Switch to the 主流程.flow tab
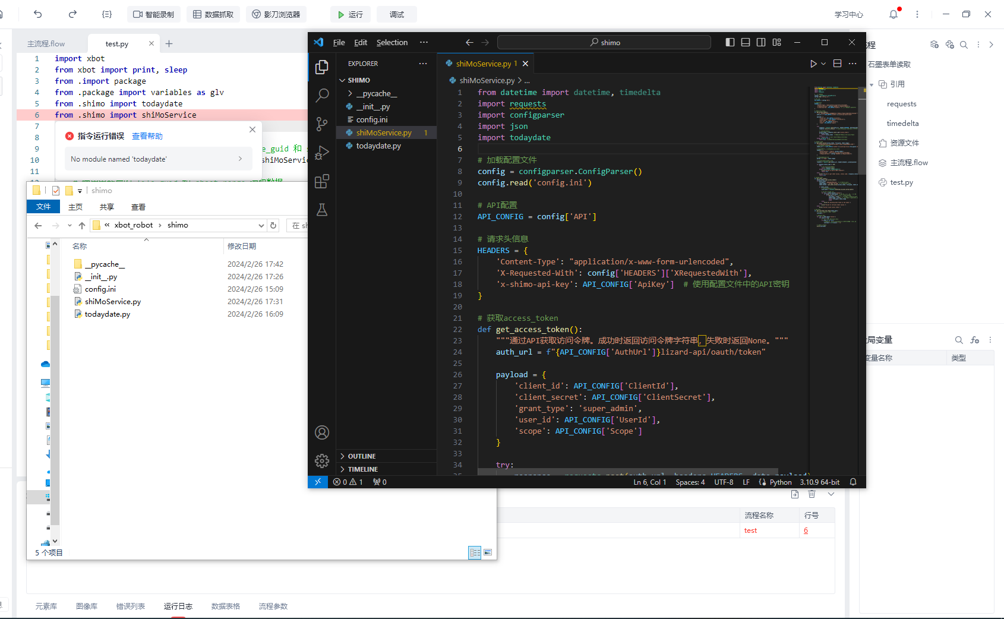The image size is (1004, 619). [46, 43]
